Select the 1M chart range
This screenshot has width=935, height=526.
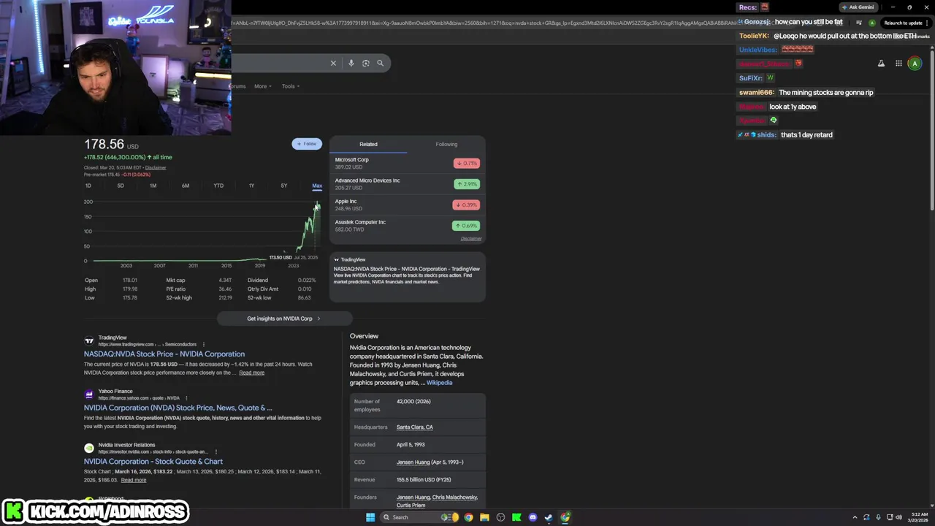(x=153, y=186)
